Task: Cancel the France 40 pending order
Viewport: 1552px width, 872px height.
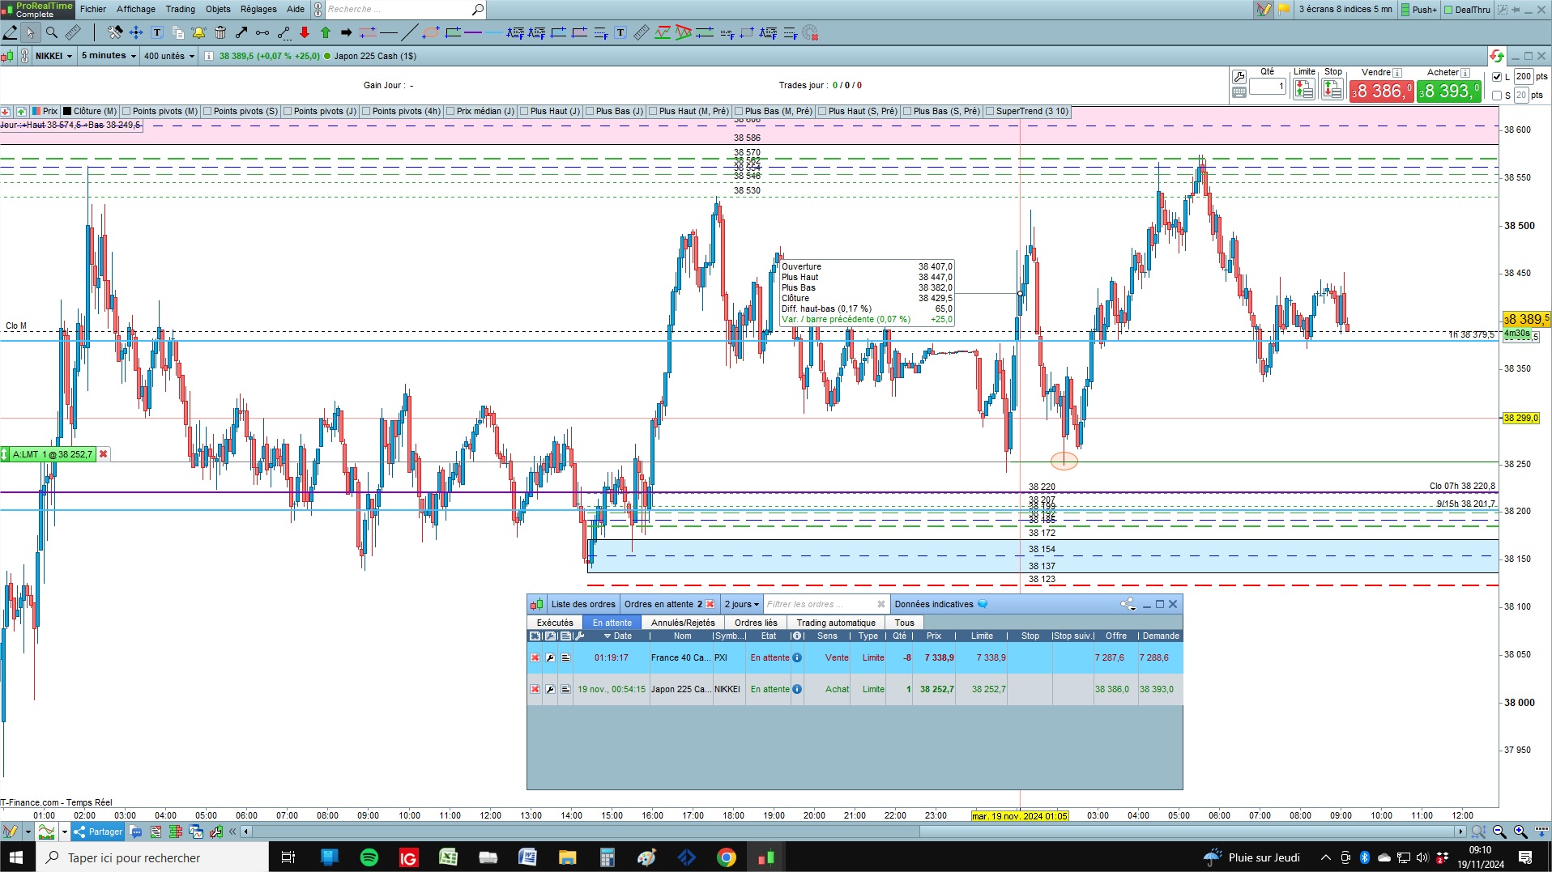Action: click(x=535, y=658)
